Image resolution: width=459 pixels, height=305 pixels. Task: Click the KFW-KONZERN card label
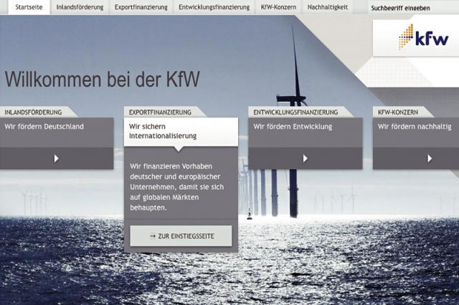coord(398,112)
